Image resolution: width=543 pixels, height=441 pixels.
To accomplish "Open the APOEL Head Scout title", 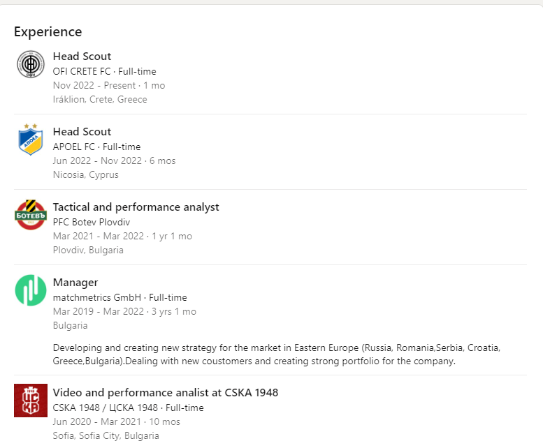I will tap(82, 131).
